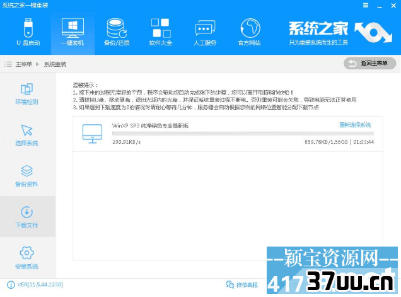
Task: Click the remaining time 01:33:44
Action: pyautogui.click(x=364, y=142)
